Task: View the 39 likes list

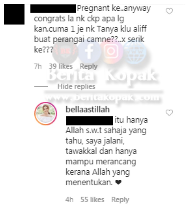Action: point(61,66)
